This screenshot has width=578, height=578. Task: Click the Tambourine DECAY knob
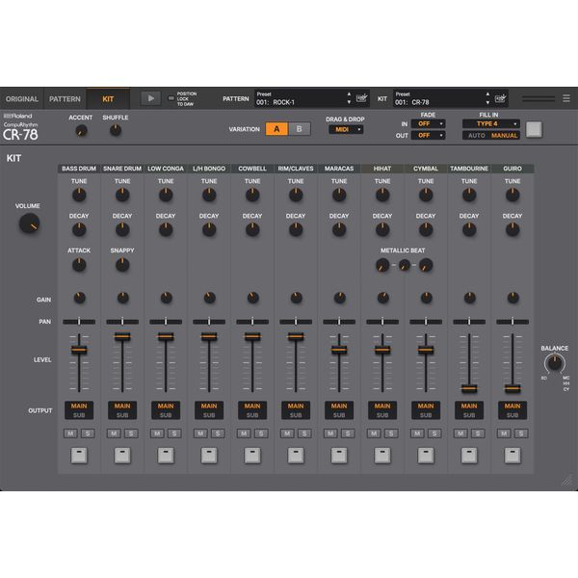pyautogui.click(x=469, y=229)
